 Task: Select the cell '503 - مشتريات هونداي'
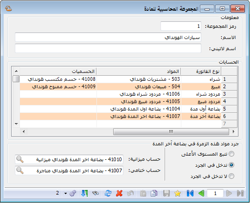click(x=139, y=79)
